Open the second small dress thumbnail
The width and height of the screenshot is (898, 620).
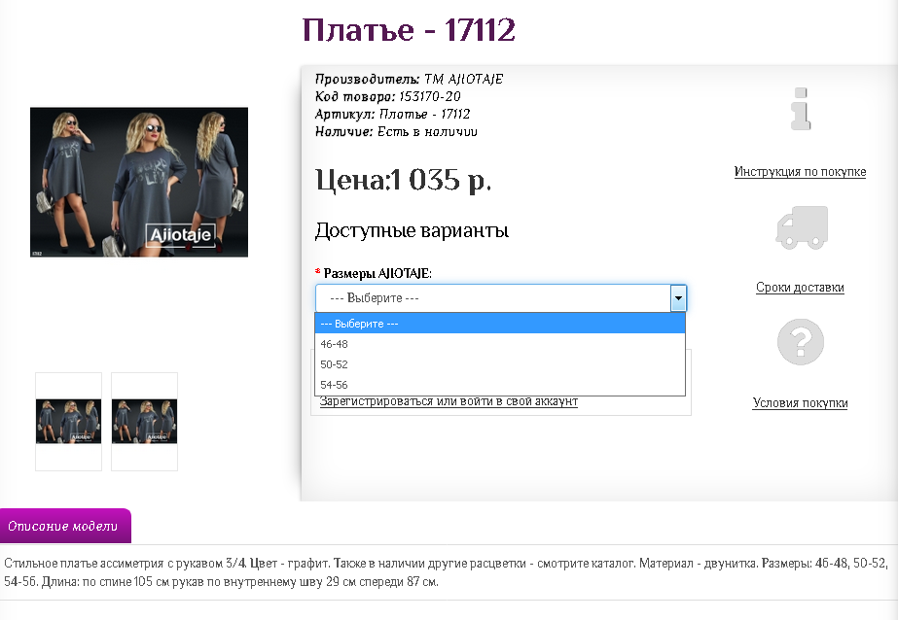144,422
